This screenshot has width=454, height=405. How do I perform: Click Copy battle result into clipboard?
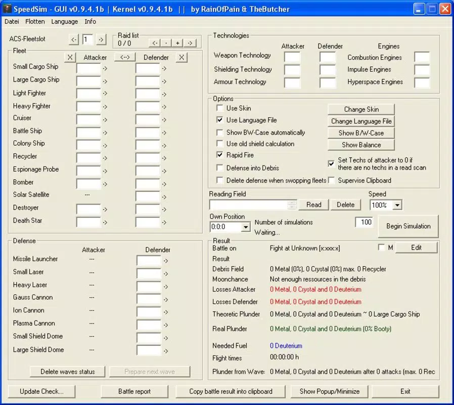(231, 391)
